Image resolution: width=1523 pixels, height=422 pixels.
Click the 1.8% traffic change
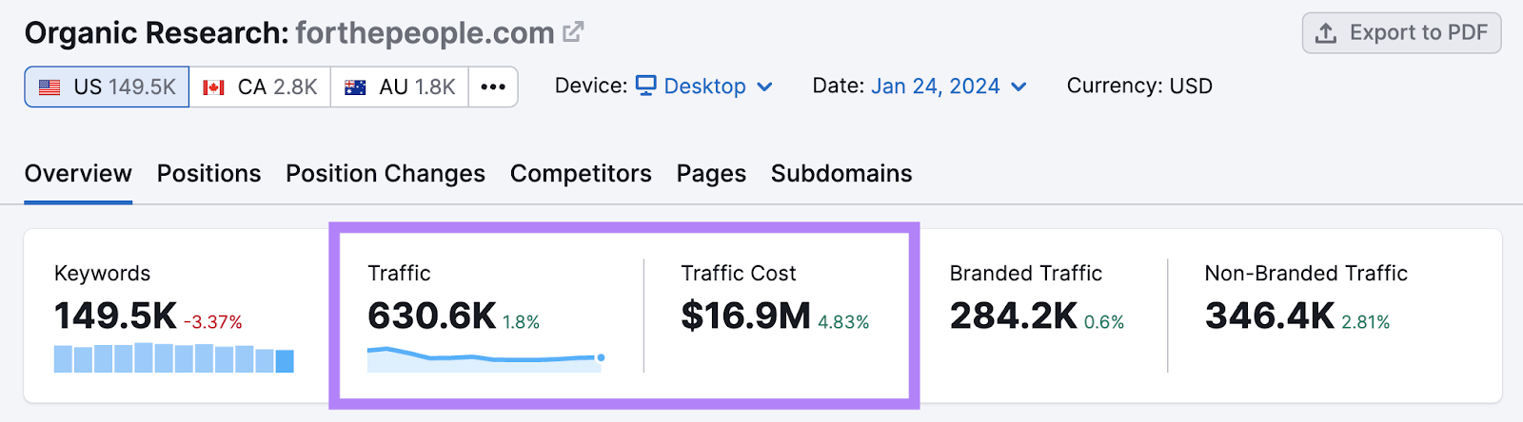[521, 322]
